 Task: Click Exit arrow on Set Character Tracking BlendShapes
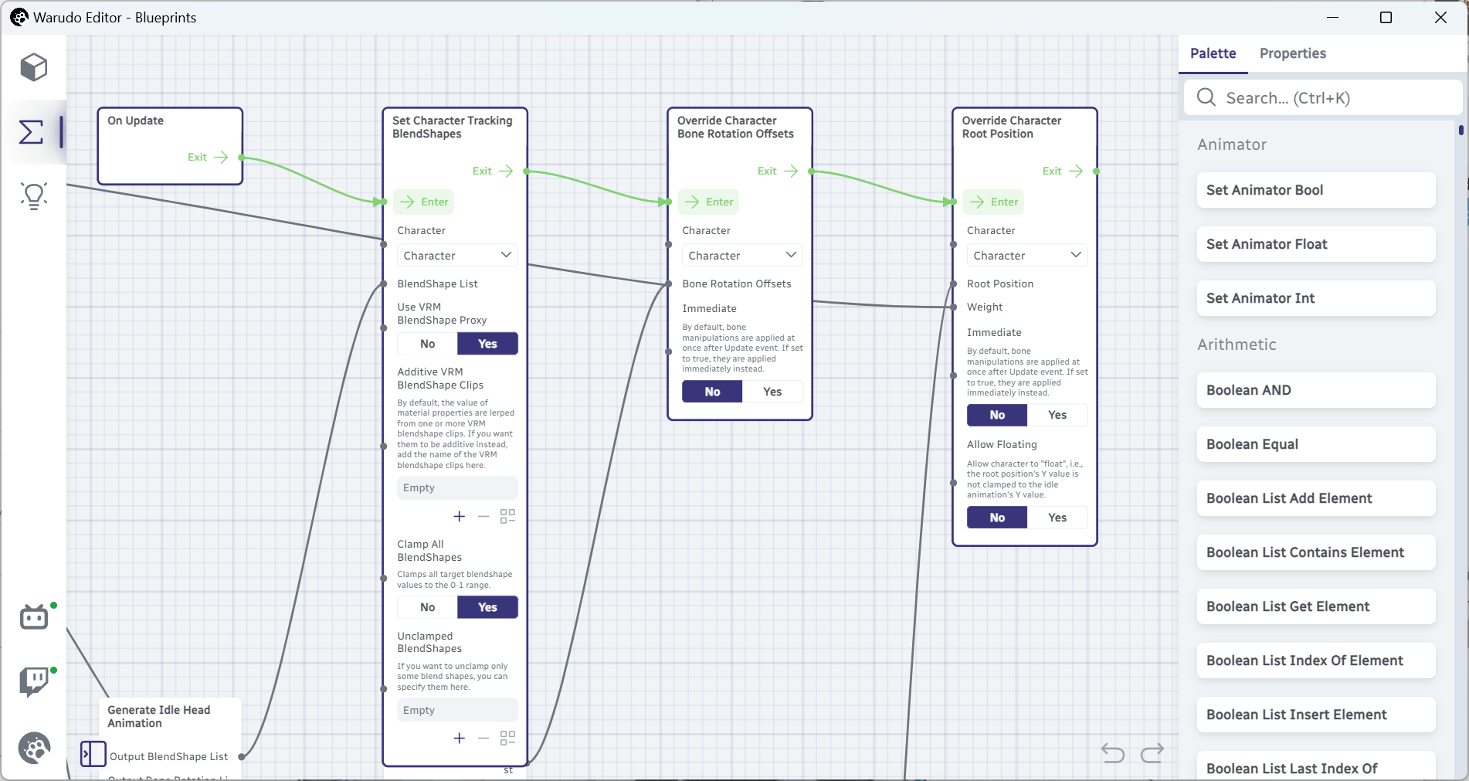pos(506,171)
